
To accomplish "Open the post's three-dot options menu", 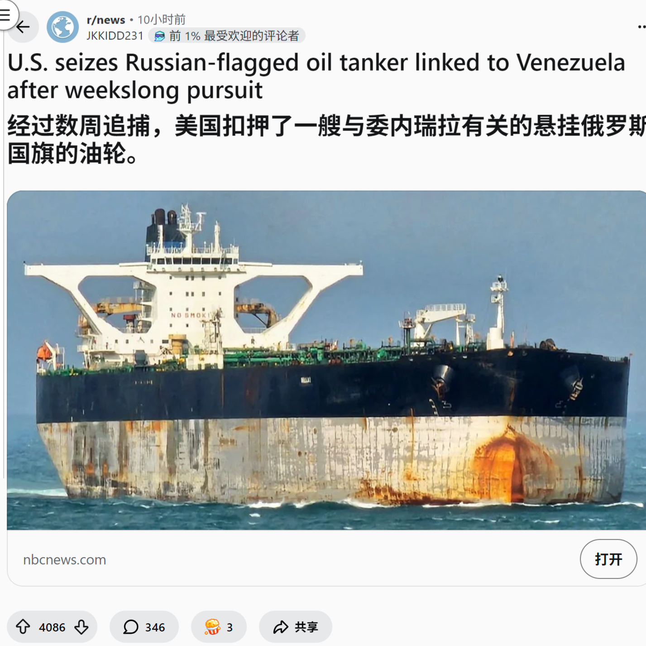I will pyautogui.click(x=641, y=27).
